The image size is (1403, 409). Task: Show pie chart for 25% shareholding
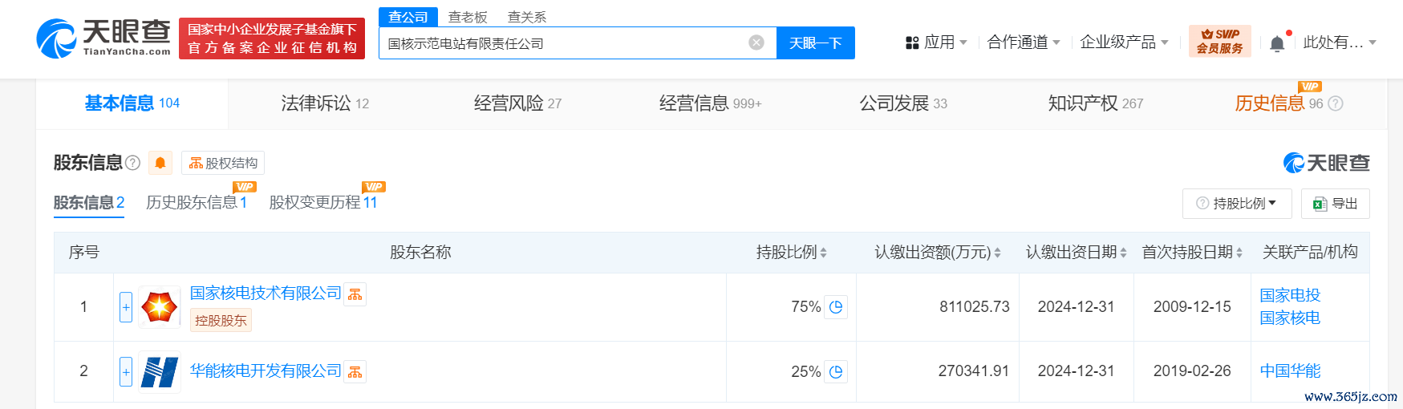(836, 372)
